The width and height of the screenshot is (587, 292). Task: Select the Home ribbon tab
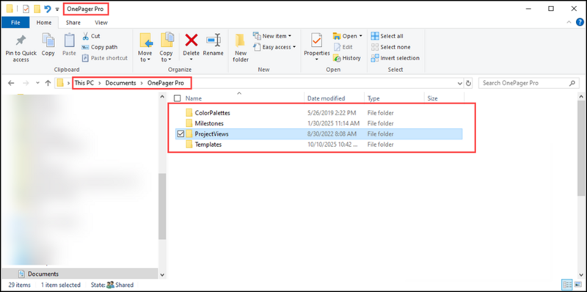(44, 23)
